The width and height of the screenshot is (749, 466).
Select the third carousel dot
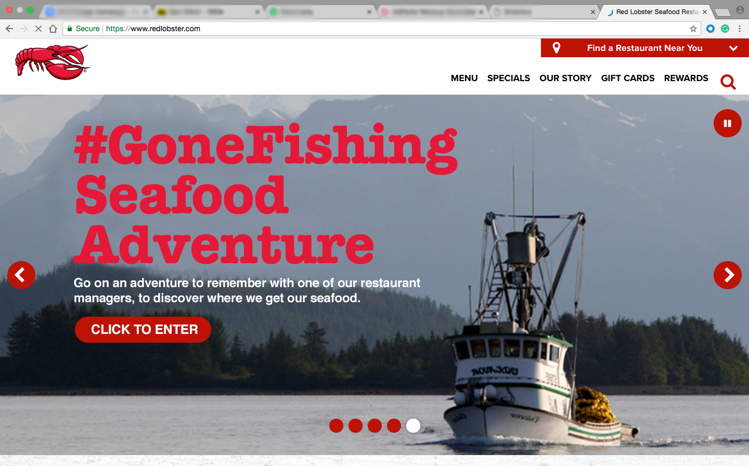pyautogui.click(x=375, y=425)
